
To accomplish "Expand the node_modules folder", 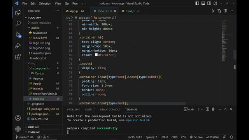I will [41, 23].
